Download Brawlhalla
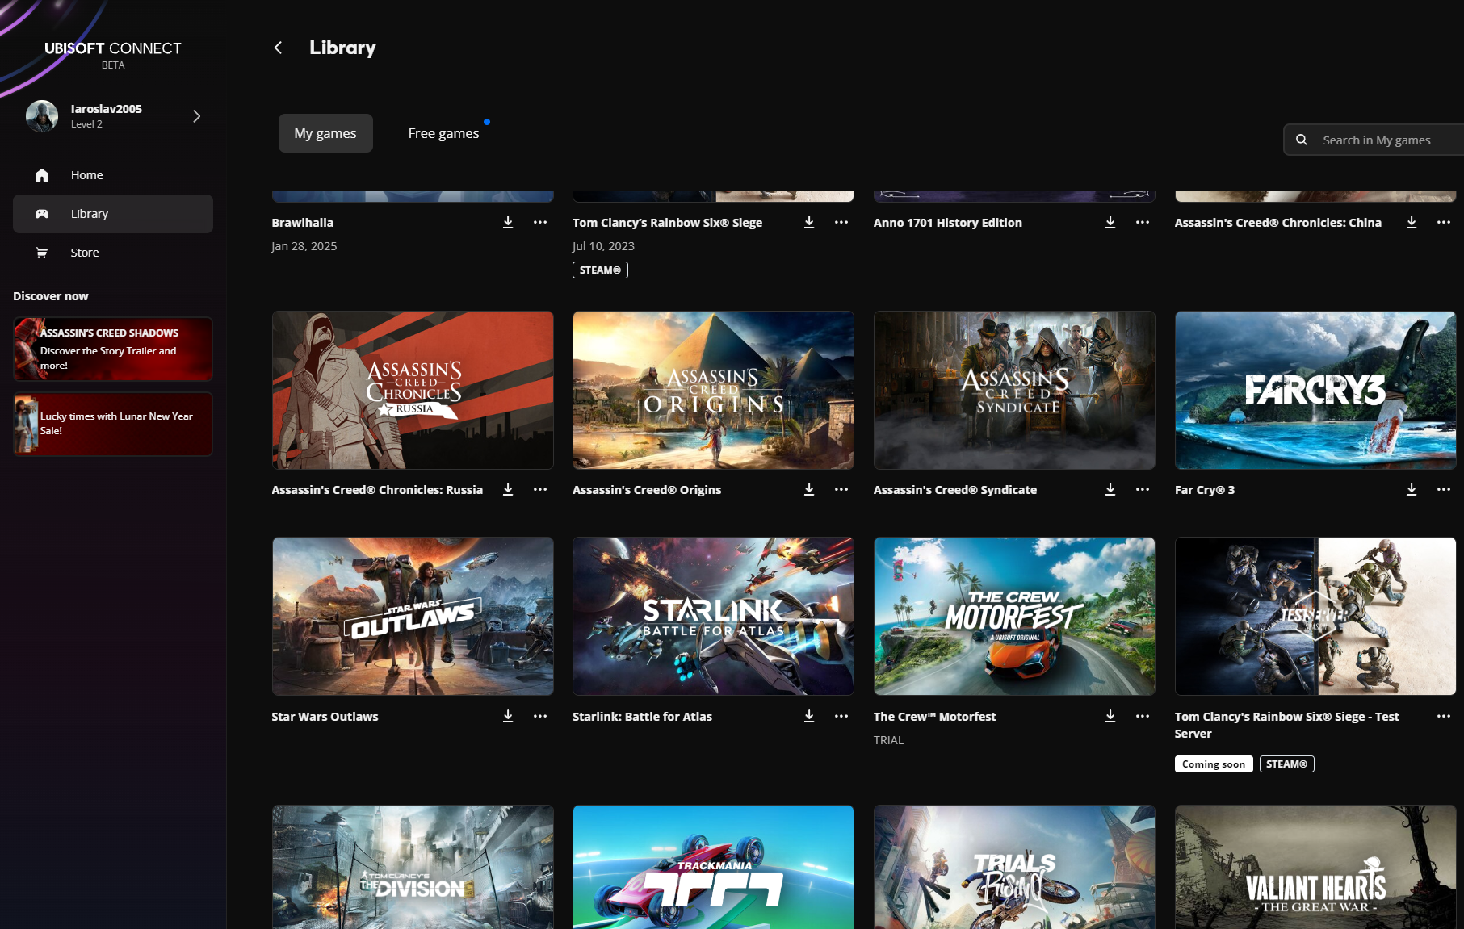The image size is (1464, 929). click(508, 222)
